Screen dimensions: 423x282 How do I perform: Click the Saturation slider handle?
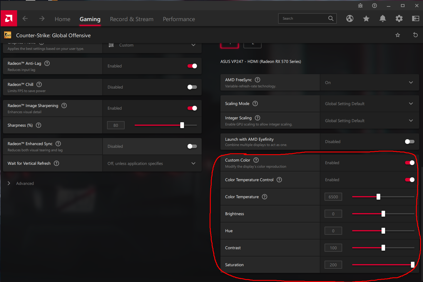coord(413,265)
